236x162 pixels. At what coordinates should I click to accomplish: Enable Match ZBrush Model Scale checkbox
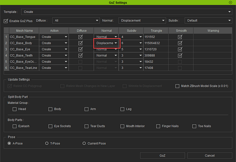pyautogui.click(x=177, y=86)
